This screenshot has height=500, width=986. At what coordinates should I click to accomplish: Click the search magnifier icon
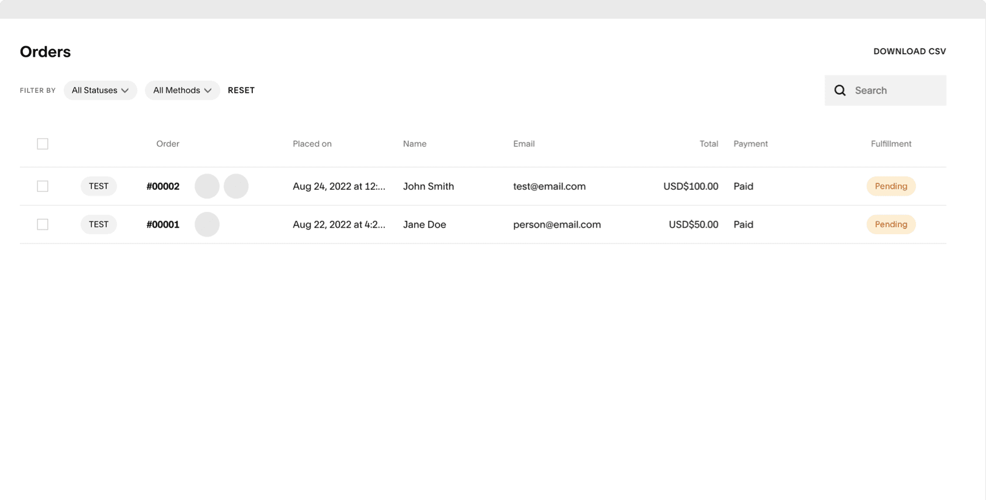point(840,91)
